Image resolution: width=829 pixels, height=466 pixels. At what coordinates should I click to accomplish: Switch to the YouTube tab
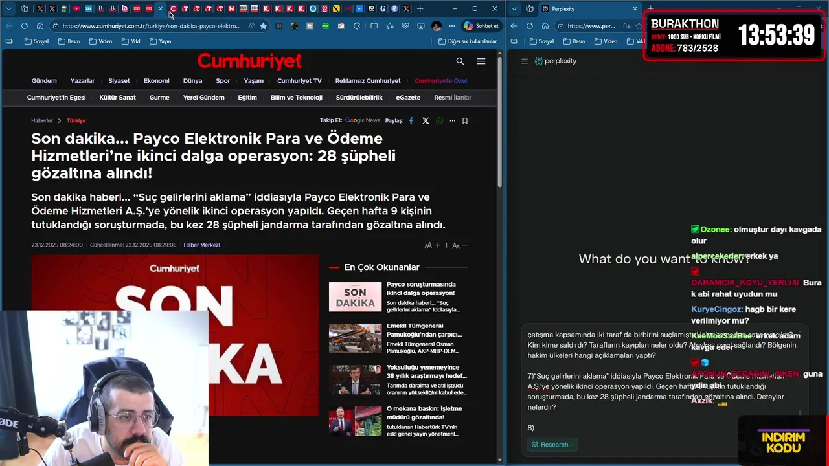point(76,8)
